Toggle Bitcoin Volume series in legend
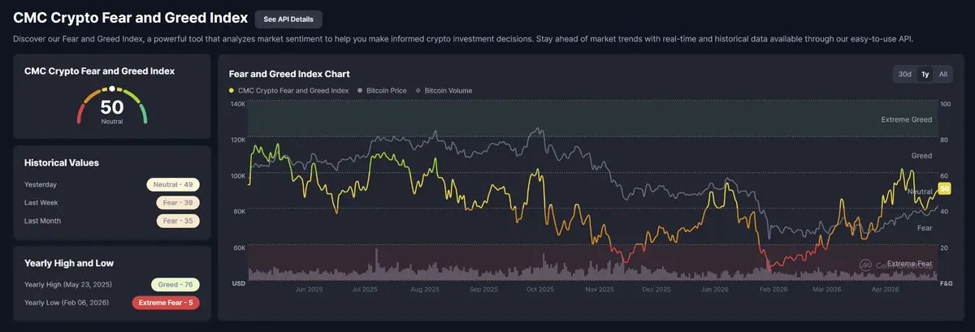The height and width of the screenshot is (332, 975). click(443, 91)
